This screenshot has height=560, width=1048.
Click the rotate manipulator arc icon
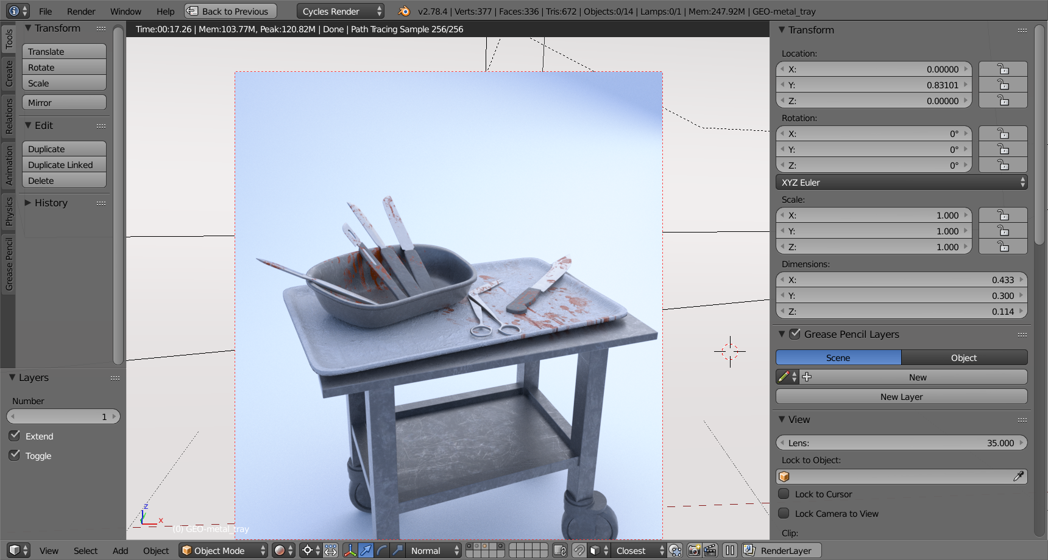(381, 550)
